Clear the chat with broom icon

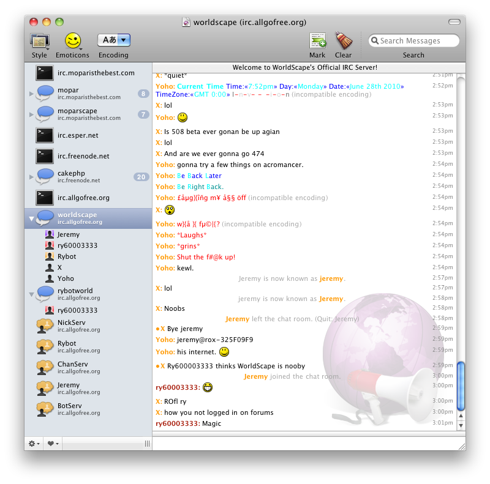(x=344, y=40)
